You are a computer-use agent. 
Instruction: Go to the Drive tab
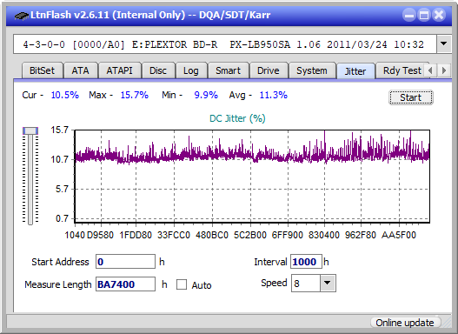point(269,70)
